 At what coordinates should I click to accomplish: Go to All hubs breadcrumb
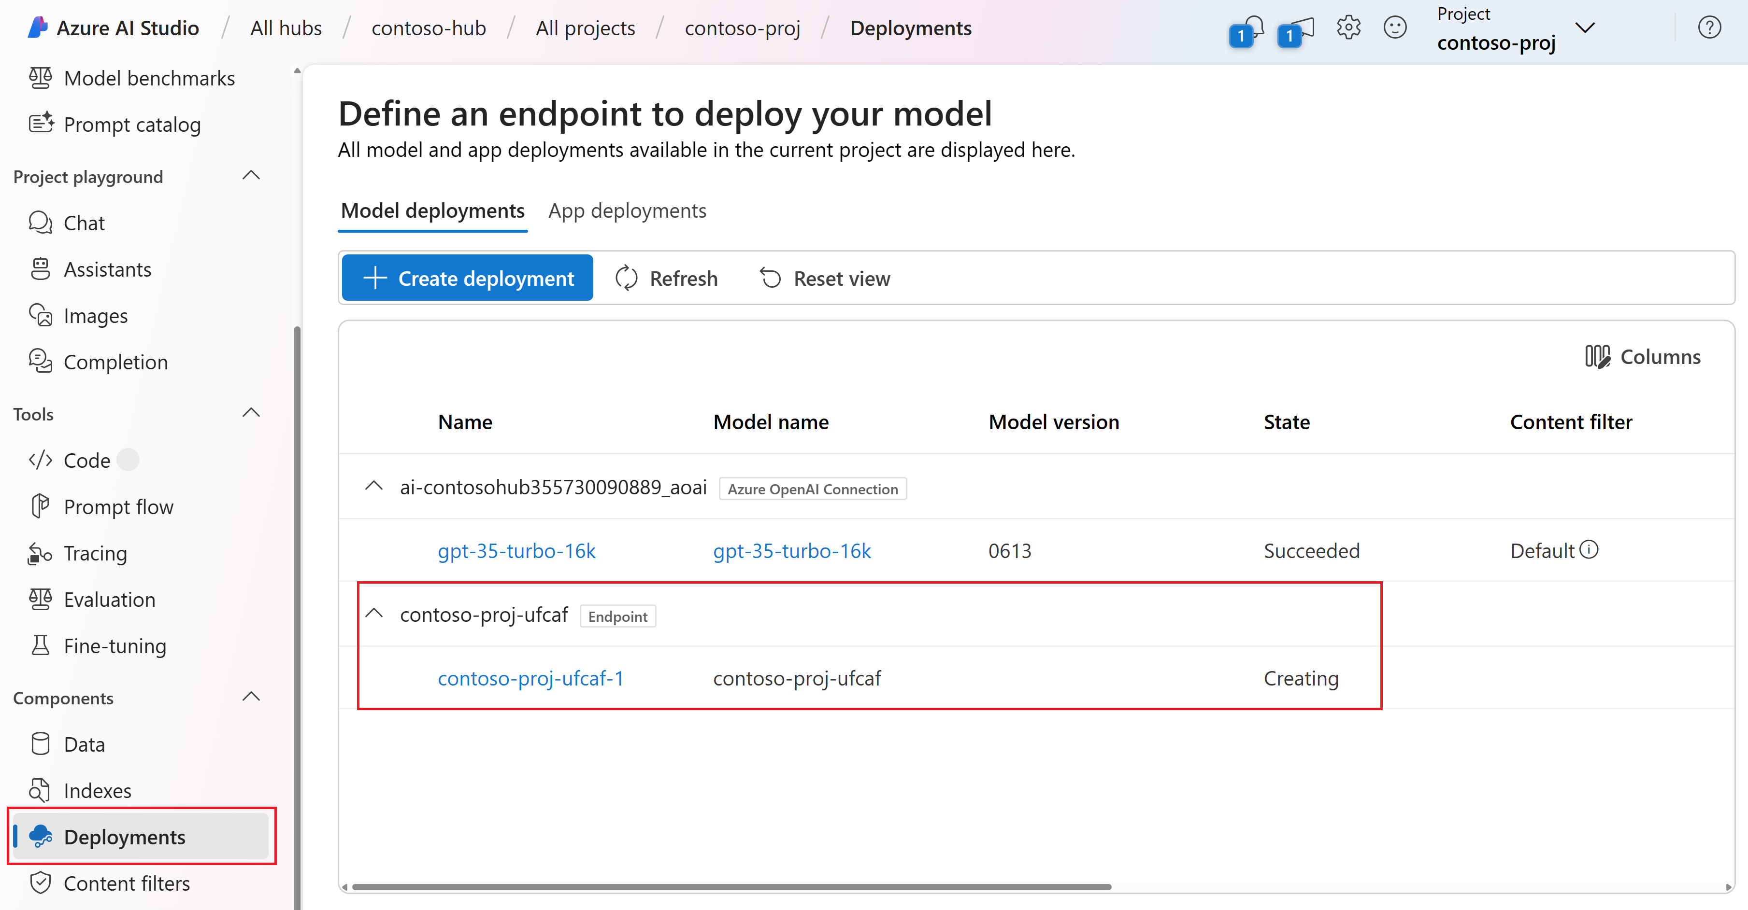(286, 28)
